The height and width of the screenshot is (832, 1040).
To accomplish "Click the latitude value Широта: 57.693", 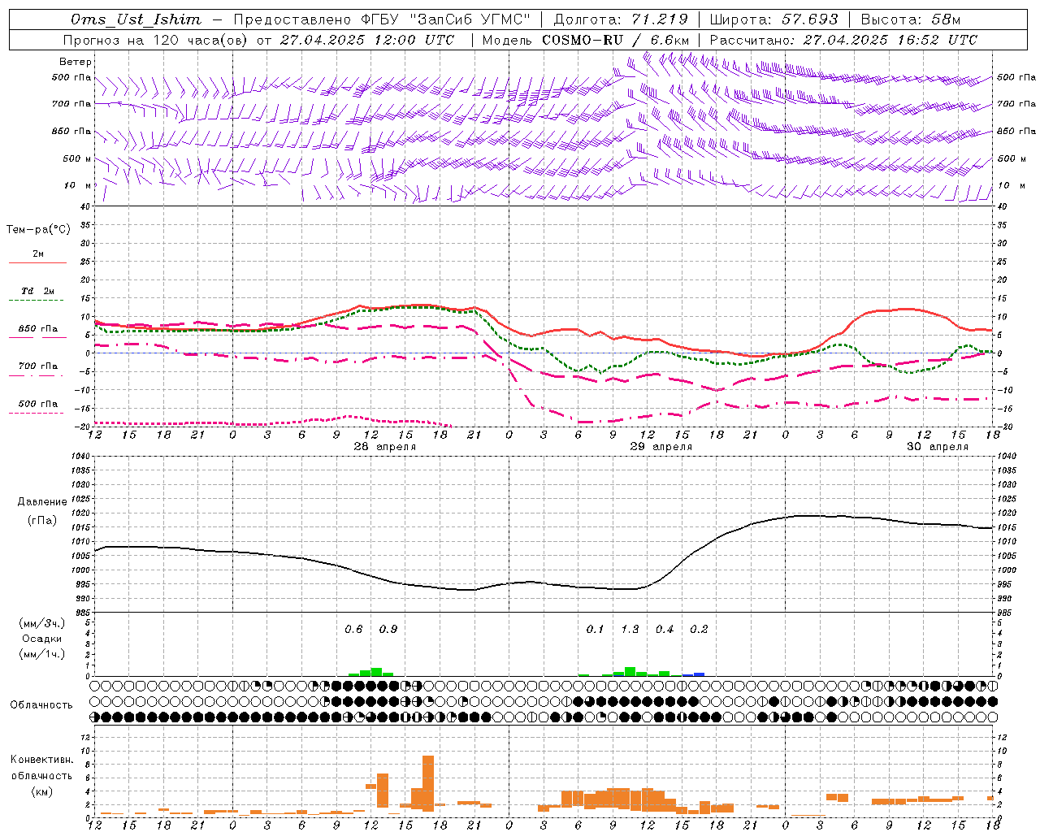I will (x=774, y=19).
